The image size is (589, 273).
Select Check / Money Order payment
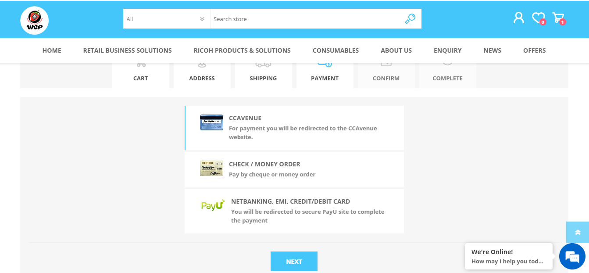[x=294, y=169]
